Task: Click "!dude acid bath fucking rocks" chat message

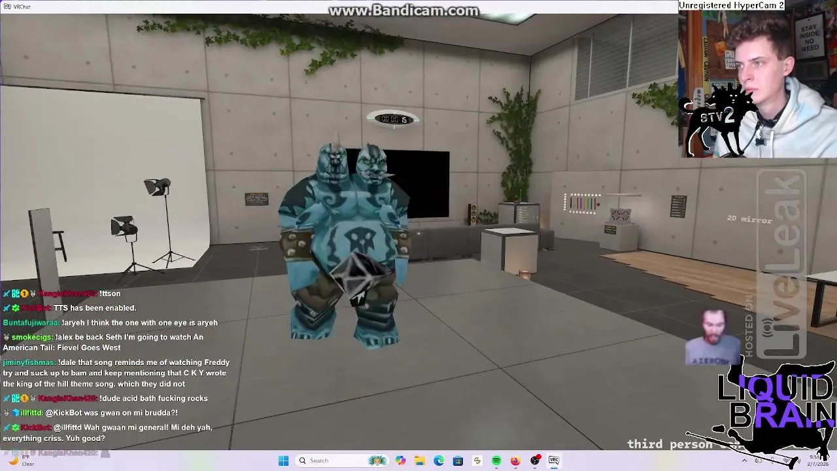Action: [154, 398]
